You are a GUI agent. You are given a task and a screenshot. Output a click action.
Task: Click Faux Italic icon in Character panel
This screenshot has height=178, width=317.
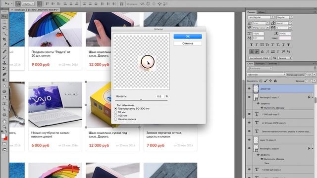257,44
